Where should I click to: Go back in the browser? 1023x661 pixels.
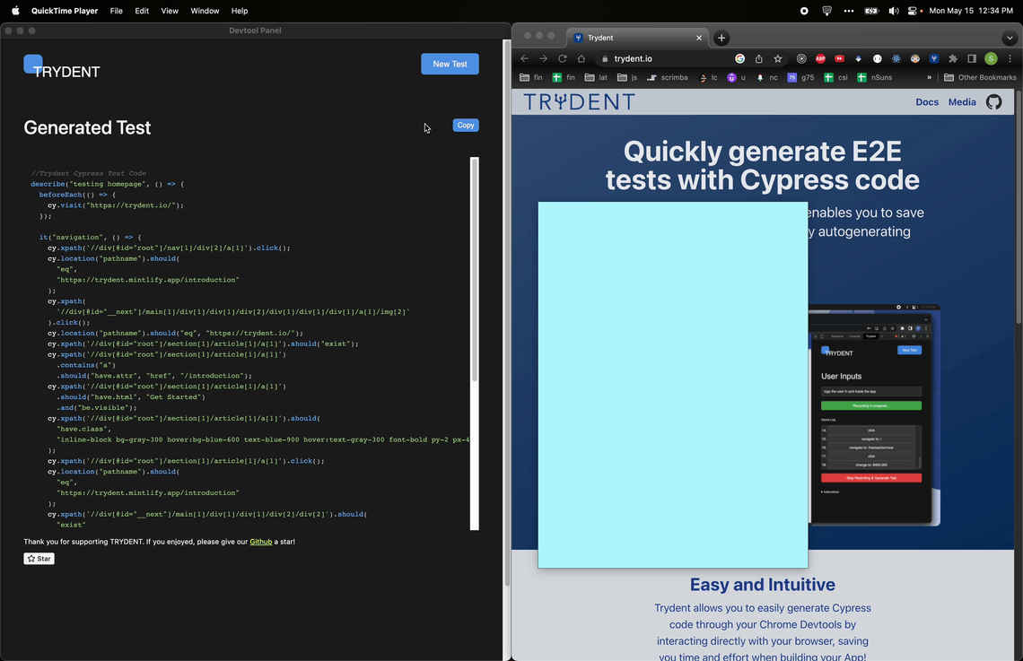[525, 58]
